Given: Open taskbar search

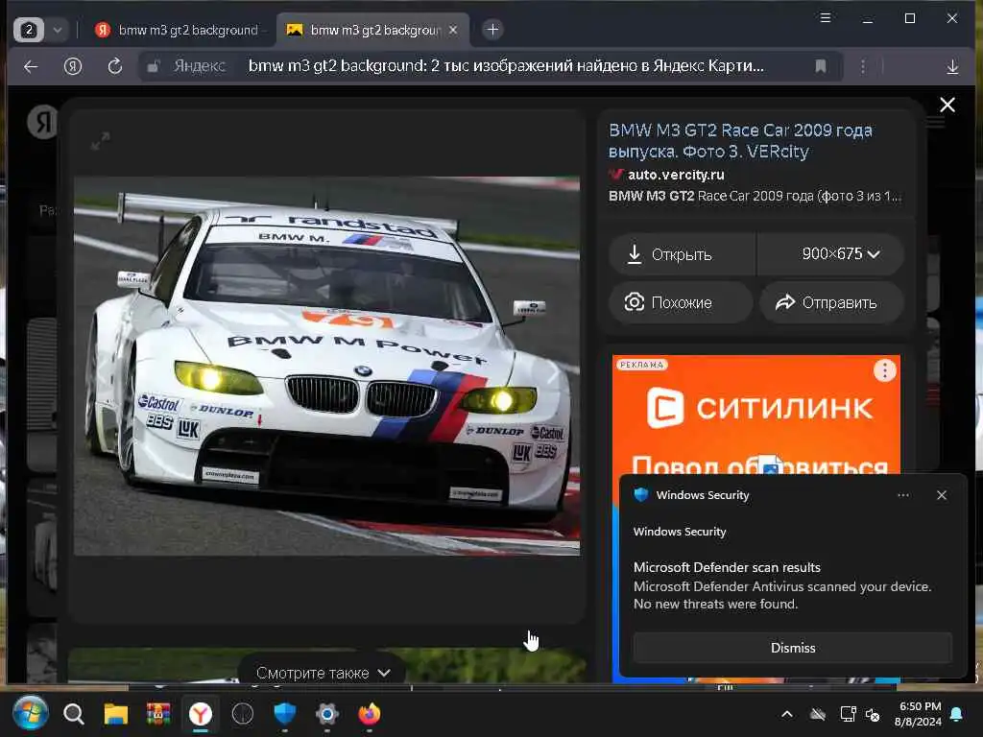Looking at the screenshot, I should tap(73, 714).
